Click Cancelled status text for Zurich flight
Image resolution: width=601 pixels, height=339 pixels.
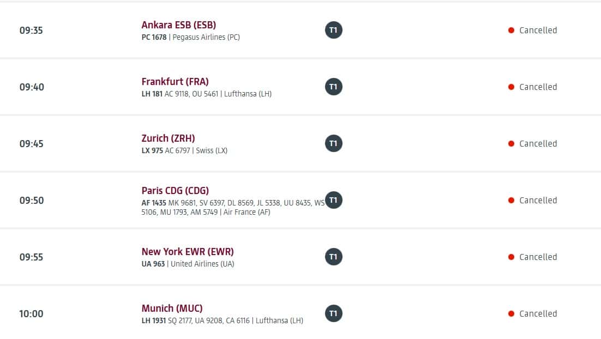pos(538,144)
